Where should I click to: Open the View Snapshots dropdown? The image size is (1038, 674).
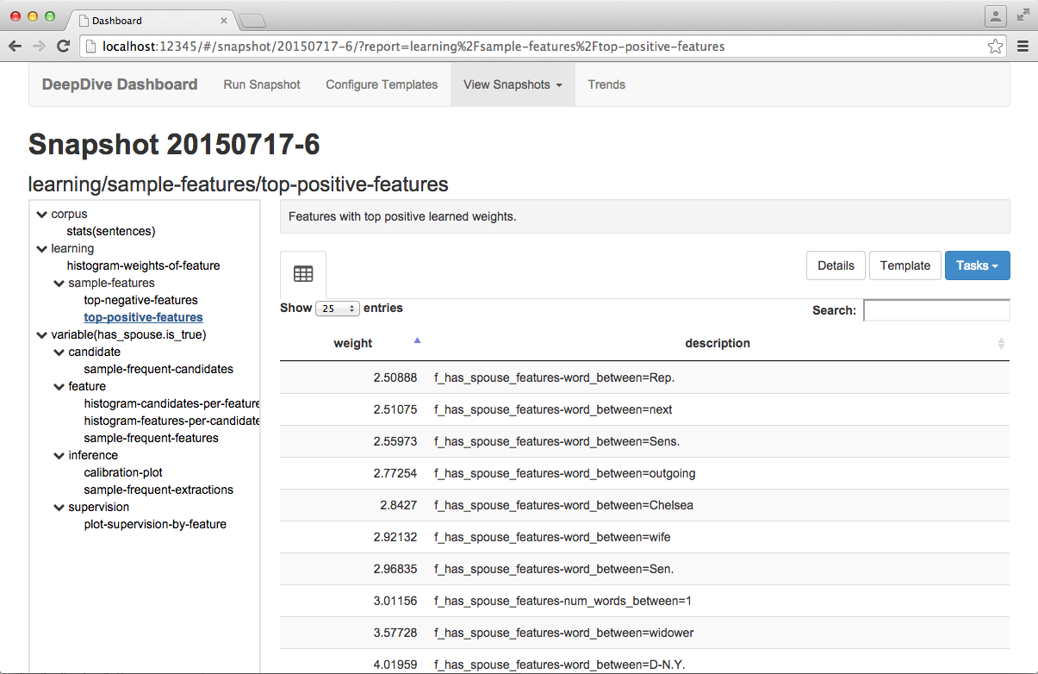click(512, 84)
